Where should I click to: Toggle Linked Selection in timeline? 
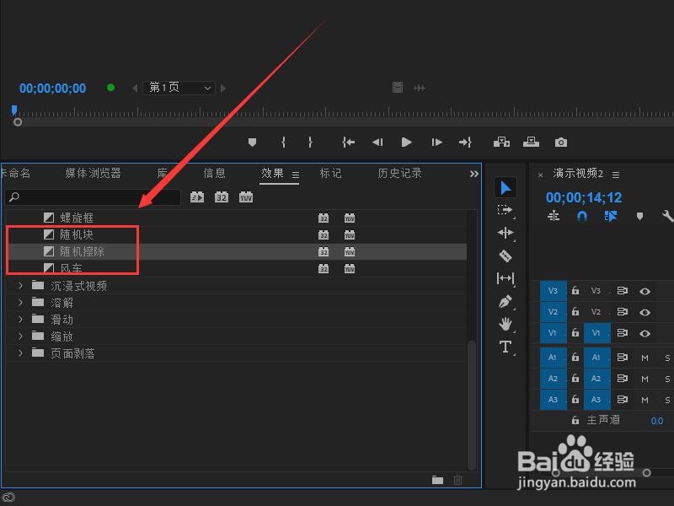click(x=611, y=216)
